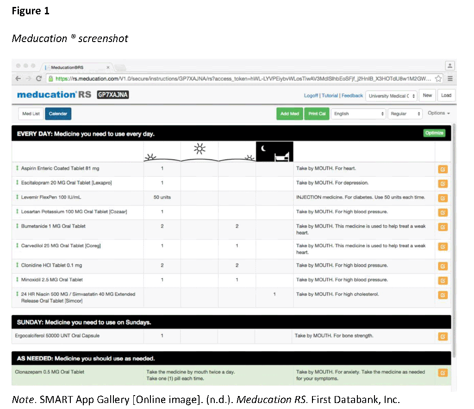Edit the Minoxidil 2.5 MG entry
Image resolution: width=474 pixels, height=409 pixels.
click(443, 281)
